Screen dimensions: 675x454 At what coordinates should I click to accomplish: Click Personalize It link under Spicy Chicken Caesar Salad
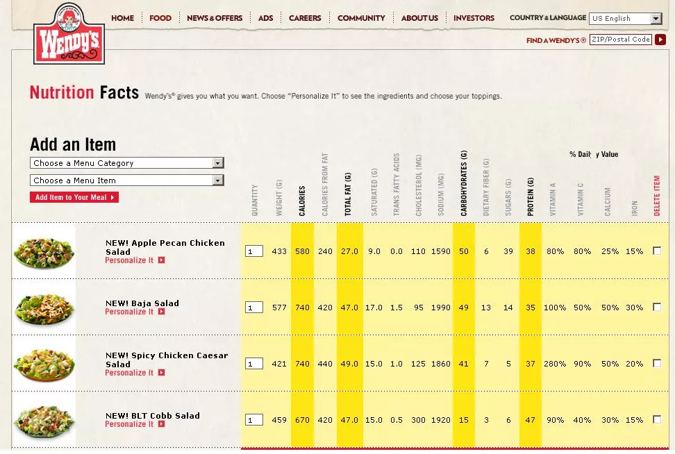tap(129, 373)
